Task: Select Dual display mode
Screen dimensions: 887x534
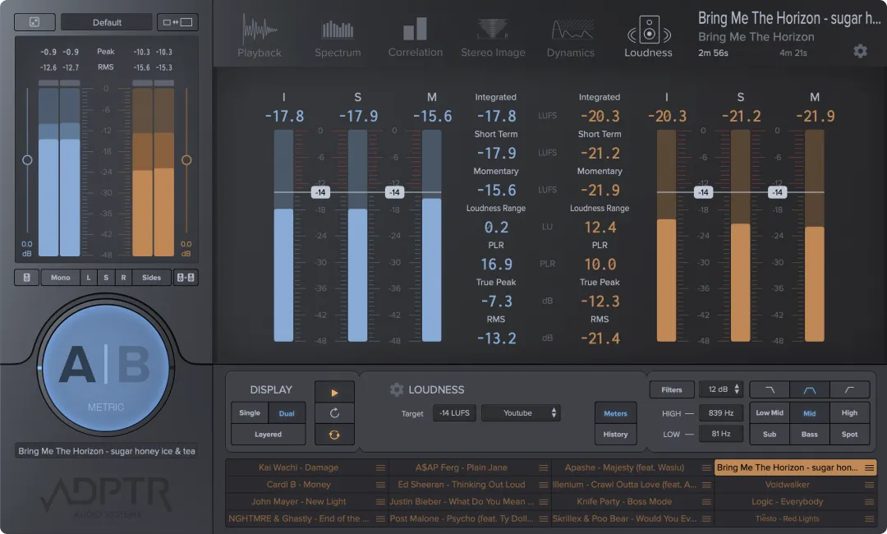Action: click(287, 413)
